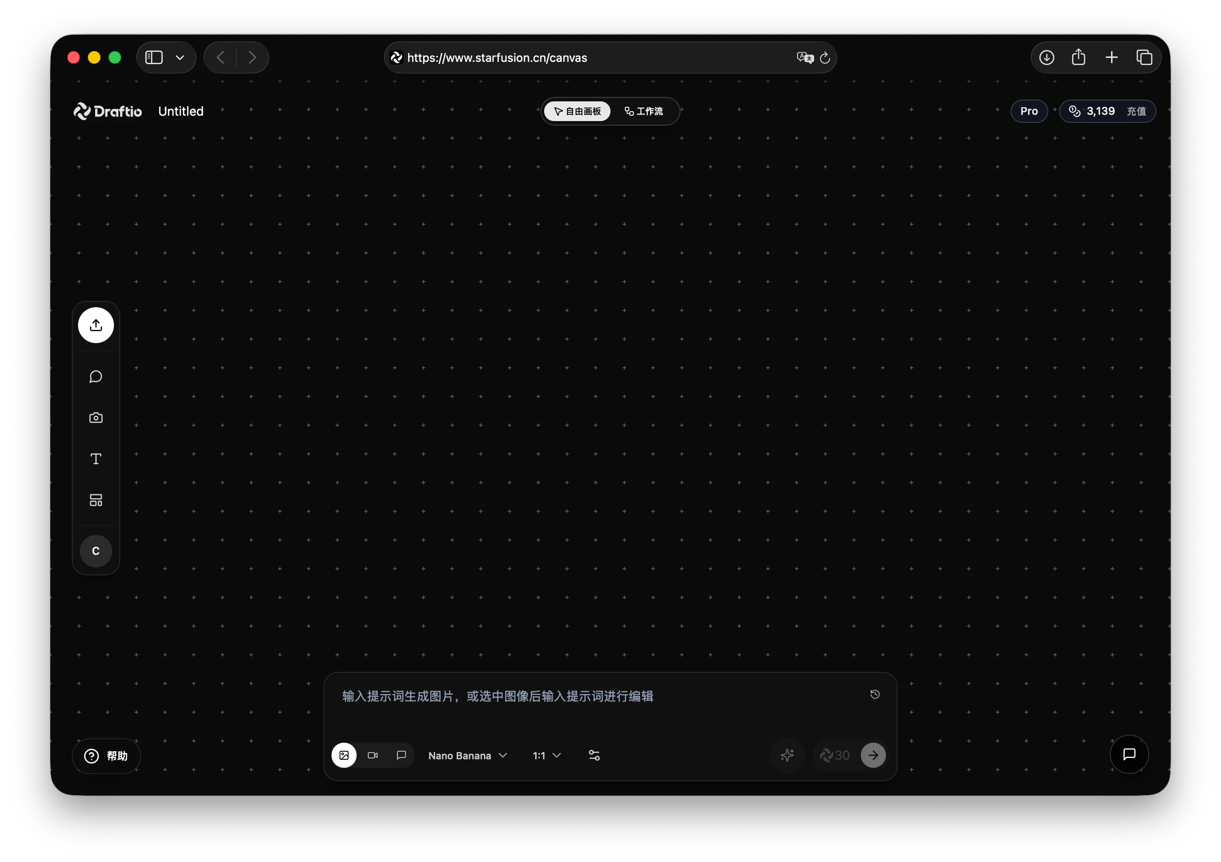The height and width of the screenshot is (862, 1221).
Task: Click the browser share icon
Action: pyautogui.click(x=1078, y=57)
